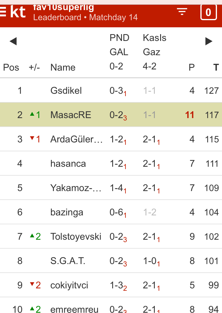222x313 pixels.
Task: Click the +/- column header
Action: coord(34,67)
